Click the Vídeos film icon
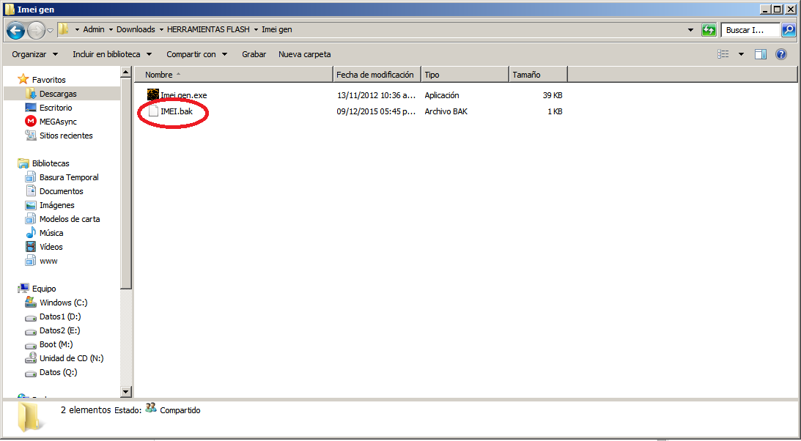 pyautogui.click(x=31, y=247)
